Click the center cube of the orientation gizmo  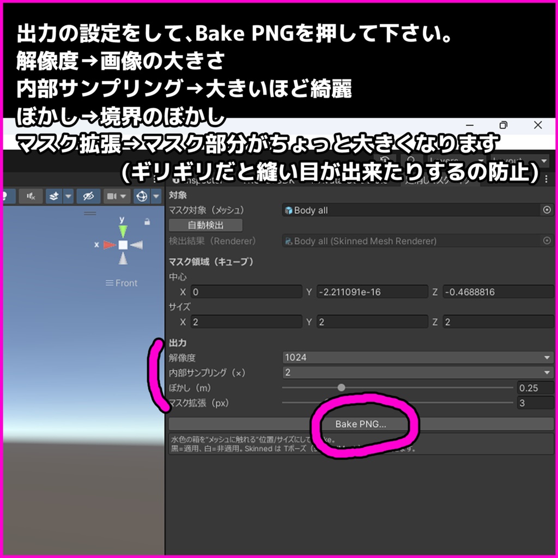(123, 245)
